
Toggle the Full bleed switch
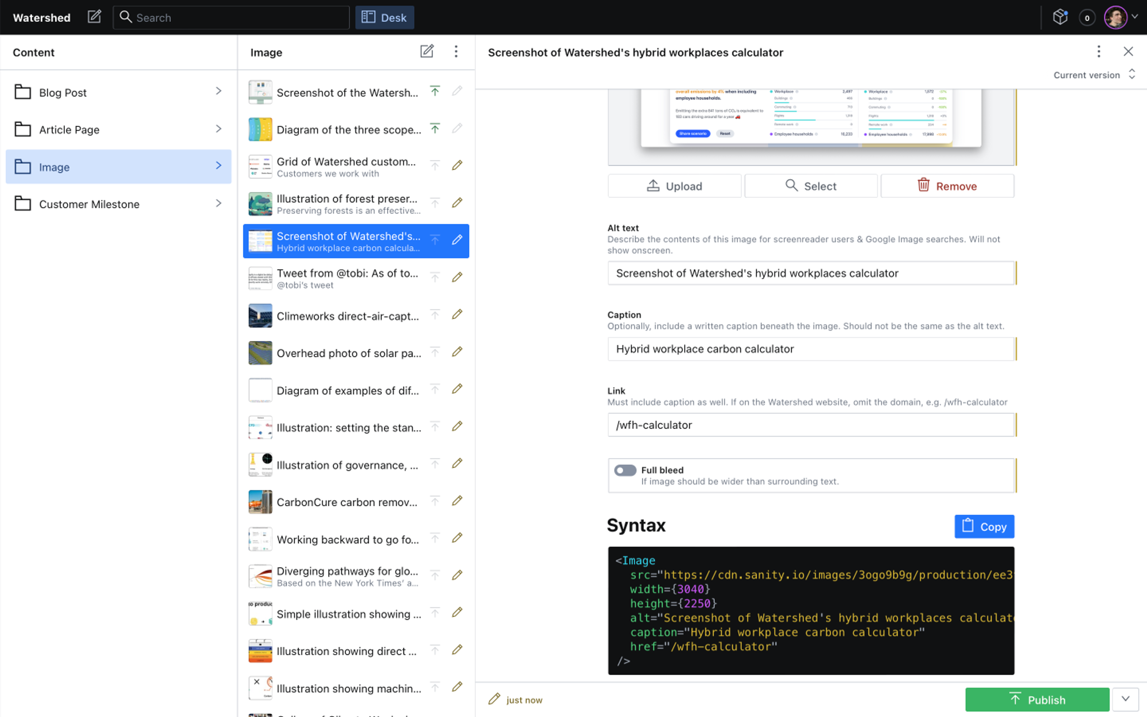click(625, 470)
